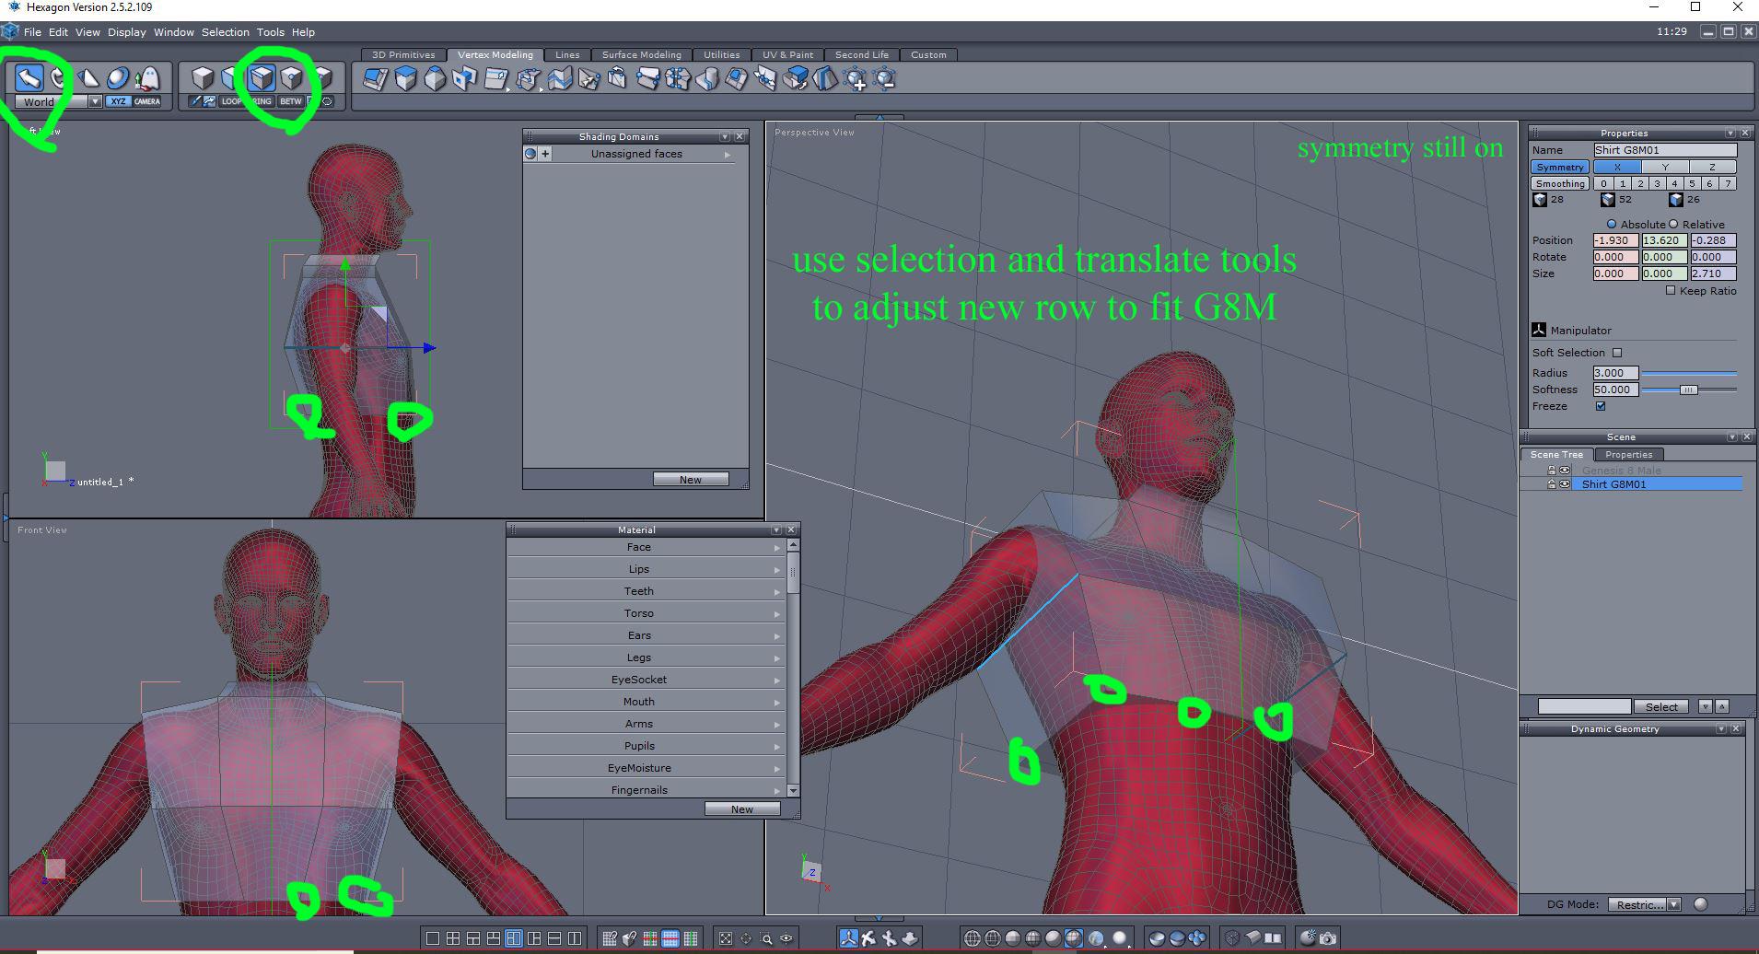Click the Position X value field
This screenshot has width=1759, height=954.
click(x=1615, y=240)
